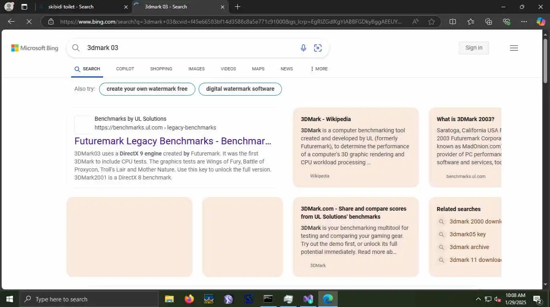The height and width of the screenshot is (307, 550).
Task: Search related '3dmark 11 download'
Action: pyautogui.click(x=475, y=260)
